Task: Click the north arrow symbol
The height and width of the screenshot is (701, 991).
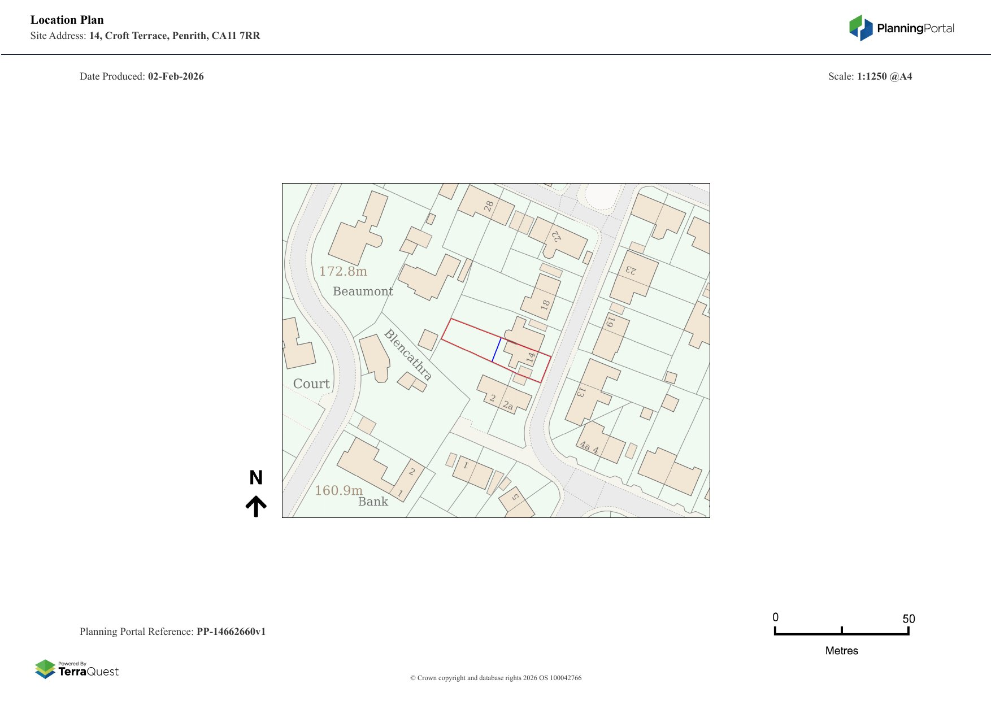Action: 256,506
